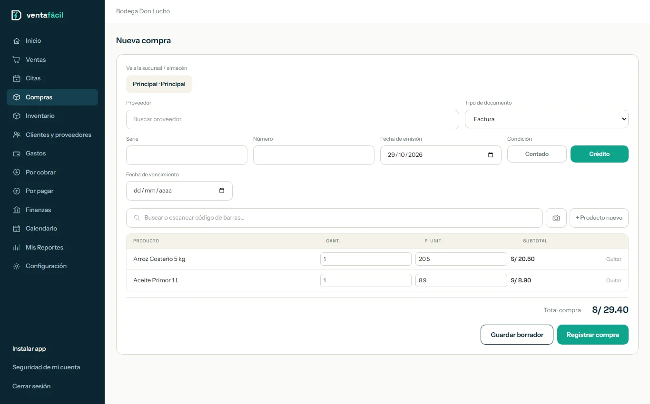Click the S/ 29.40 total amount
650x404 pixels.
click(x=610, y=310)
